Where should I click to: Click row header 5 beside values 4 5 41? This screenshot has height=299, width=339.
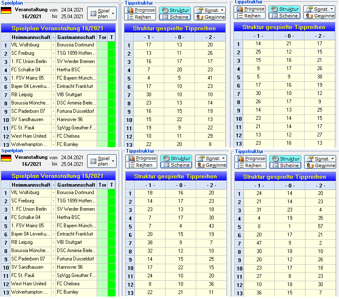tap(129, 78)
